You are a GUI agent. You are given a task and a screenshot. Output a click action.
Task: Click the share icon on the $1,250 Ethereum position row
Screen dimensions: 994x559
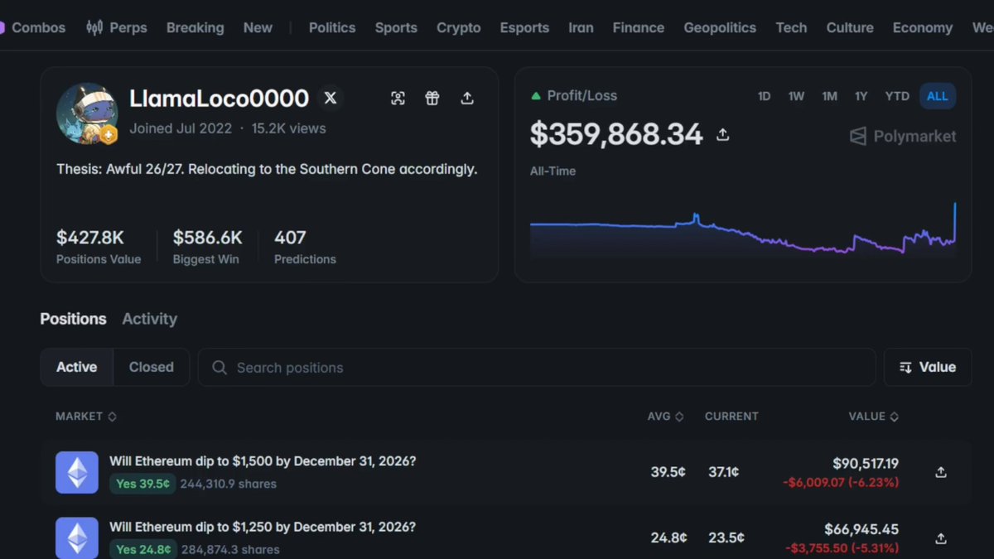[x=941, y=538]
